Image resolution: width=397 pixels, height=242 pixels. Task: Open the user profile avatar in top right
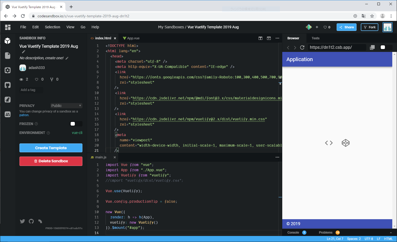click(388, 27)
